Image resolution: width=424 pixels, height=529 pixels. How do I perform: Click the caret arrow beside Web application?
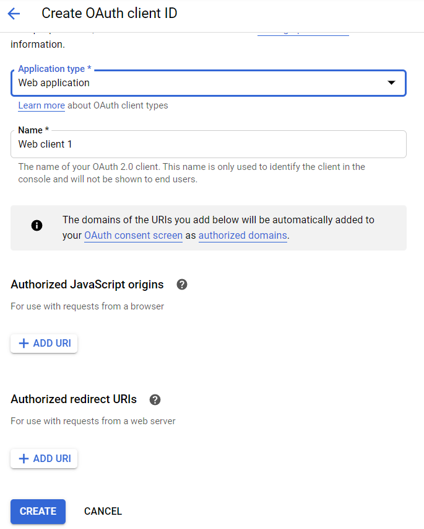391,83
